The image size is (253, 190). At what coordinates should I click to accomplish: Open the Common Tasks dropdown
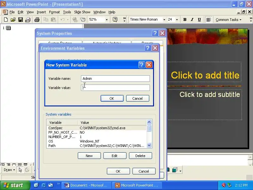[x=228, y=20]
